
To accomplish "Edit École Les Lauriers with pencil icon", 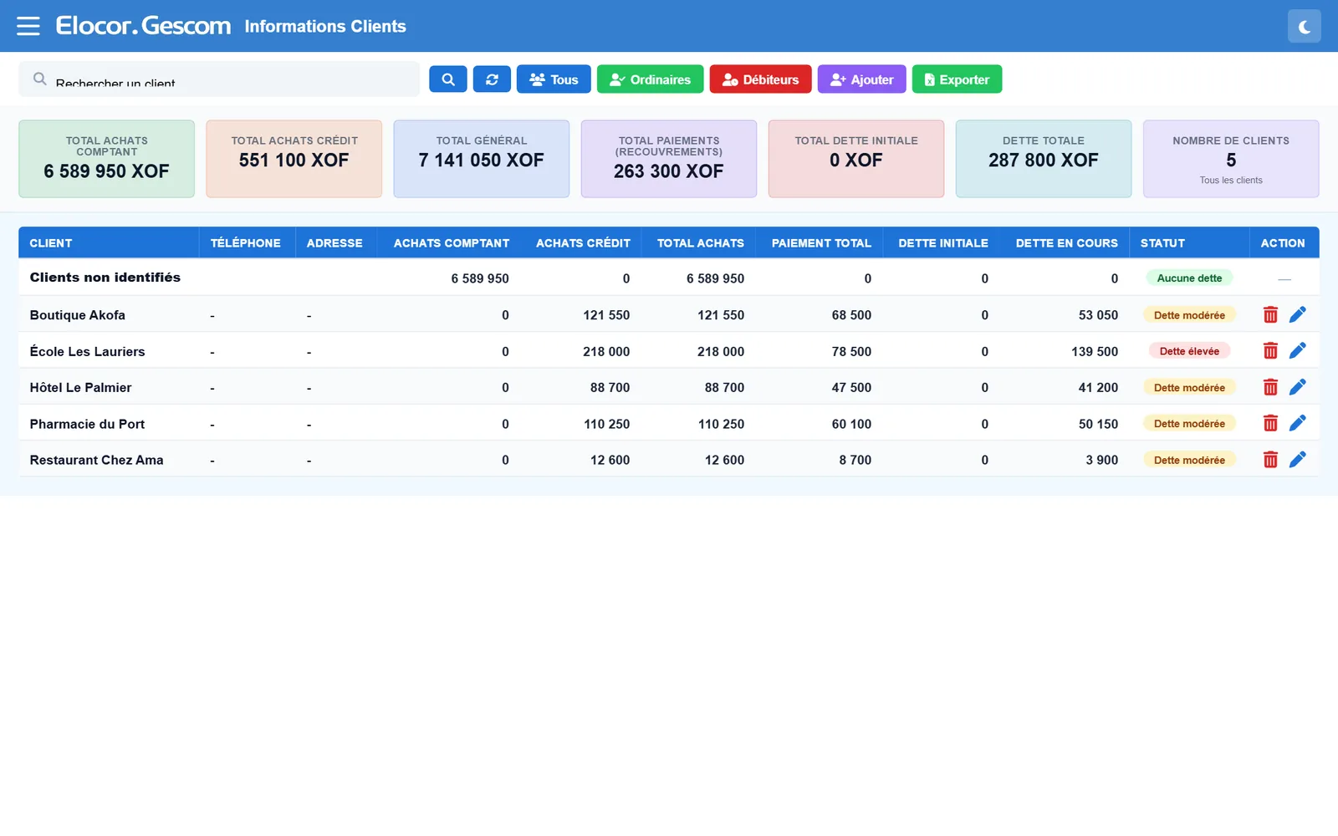I will (x=1297, y=351).
